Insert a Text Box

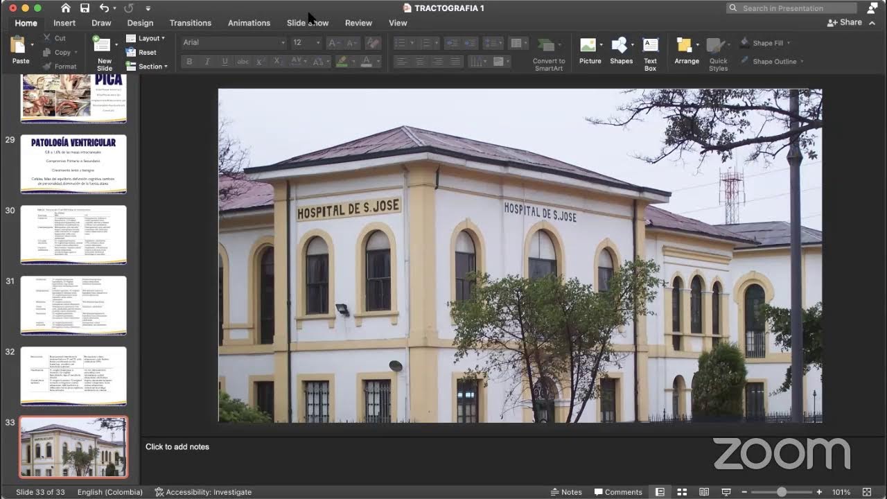tap(650, 53)
